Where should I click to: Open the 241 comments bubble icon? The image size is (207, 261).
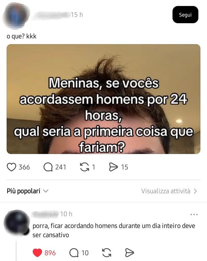(x=48, y=167)
